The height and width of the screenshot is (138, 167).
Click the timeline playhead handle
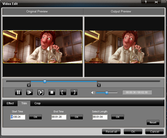tap(45, 82)
